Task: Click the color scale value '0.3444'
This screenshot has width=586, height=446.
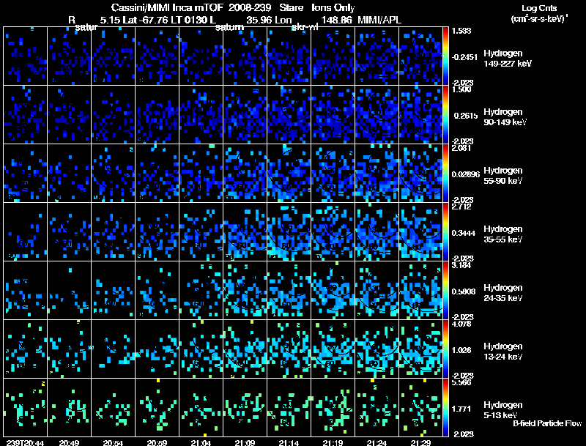Action: tap(464, 233)
